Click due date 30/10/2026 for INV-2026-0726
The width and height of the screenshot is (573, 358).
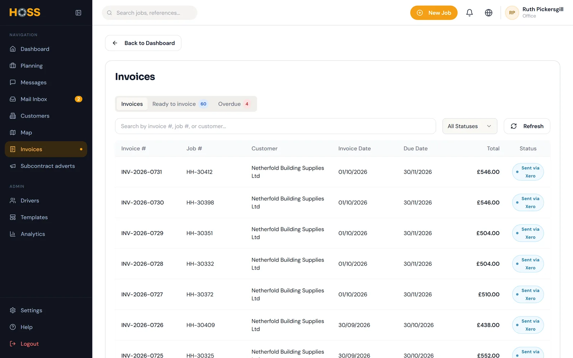click(419, 325)
